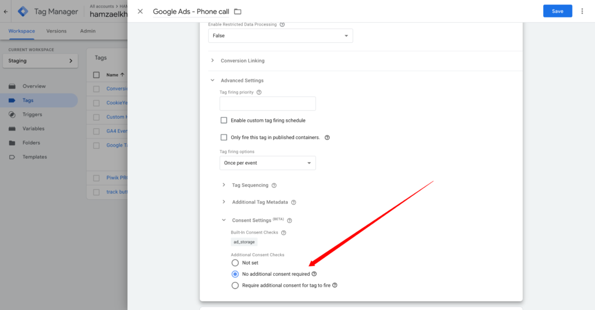The height and width of the screenshot is (310, 595).
Task: Click help icon next to Tag Sequencing
Action: click(274, 185)
